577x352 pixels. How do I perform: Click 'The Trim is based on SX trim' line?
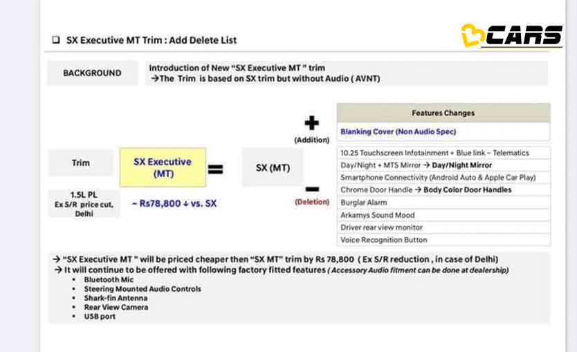(266, 78)
